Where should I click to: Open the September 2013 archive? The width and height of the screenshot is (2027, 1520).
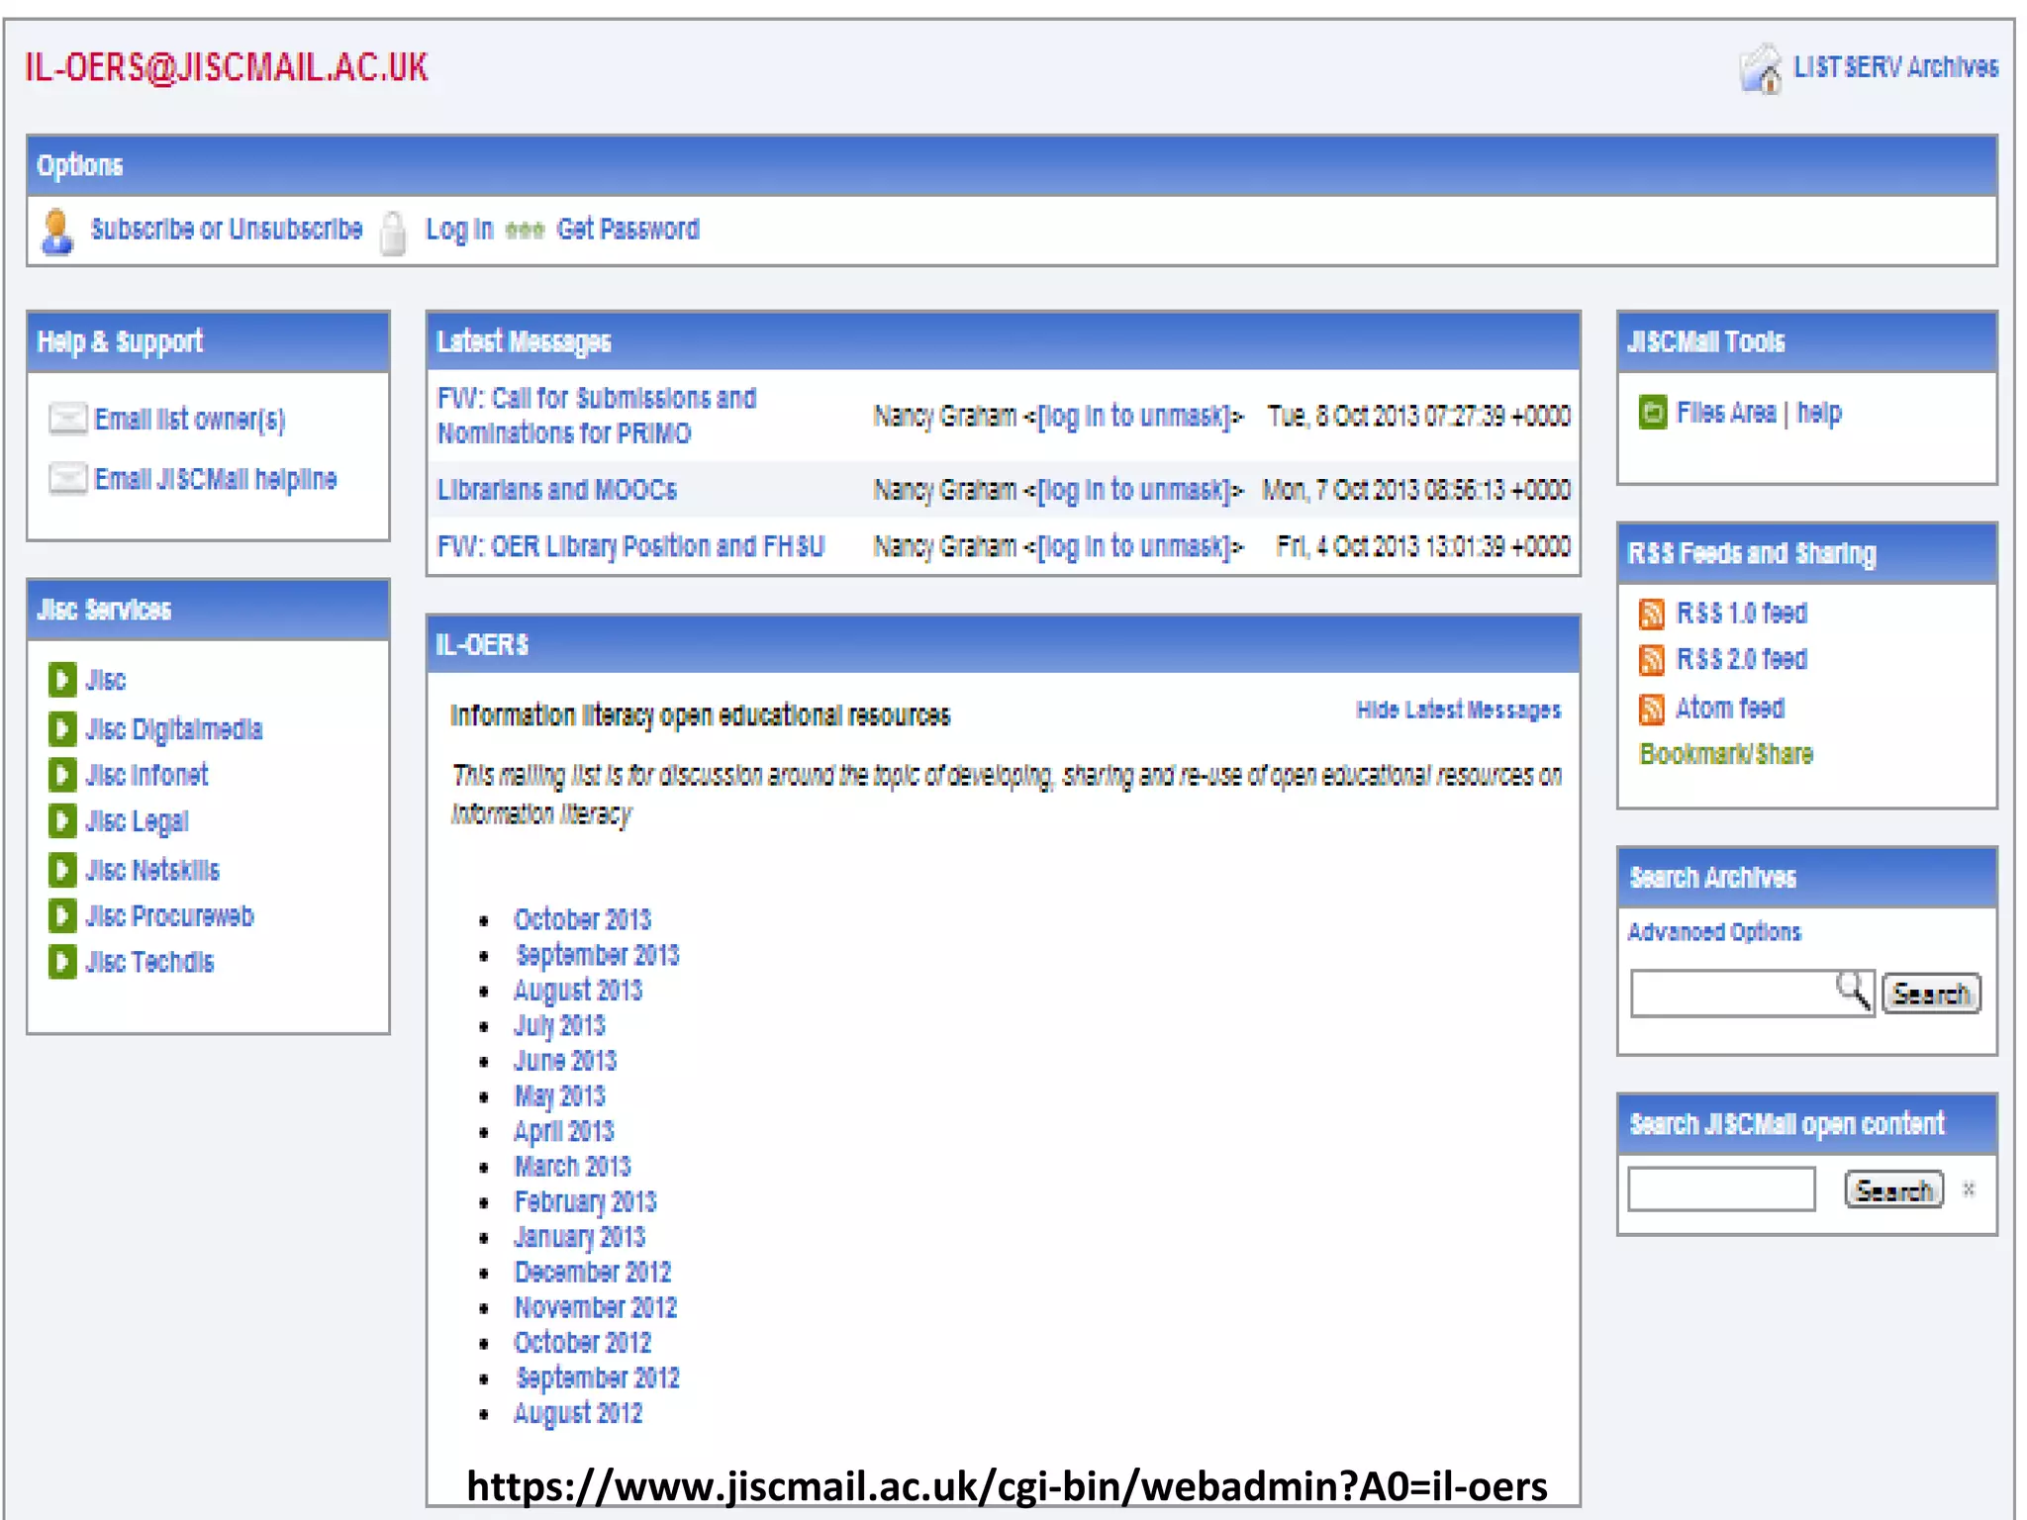(597, 955)
